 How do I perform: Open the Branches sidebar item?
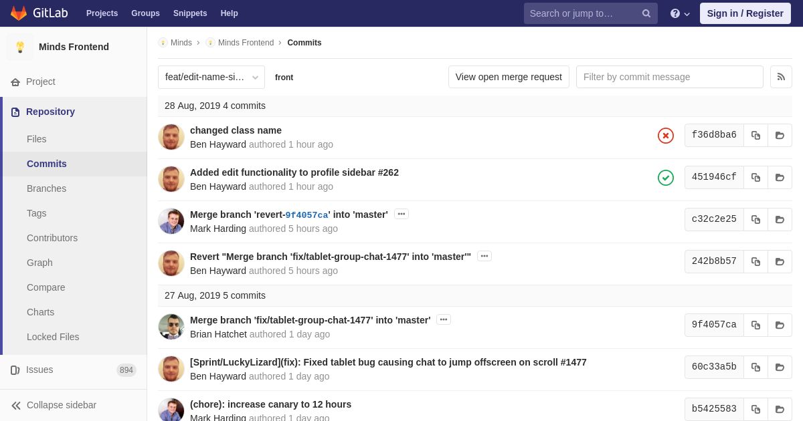[x=46, y=188]
